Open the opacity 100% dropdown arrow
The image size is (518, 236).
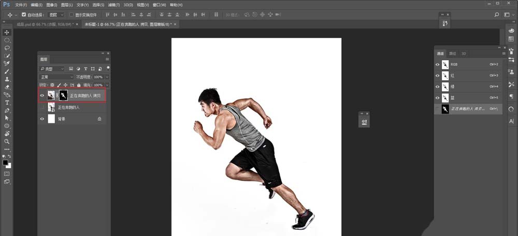tap(107, 77)
